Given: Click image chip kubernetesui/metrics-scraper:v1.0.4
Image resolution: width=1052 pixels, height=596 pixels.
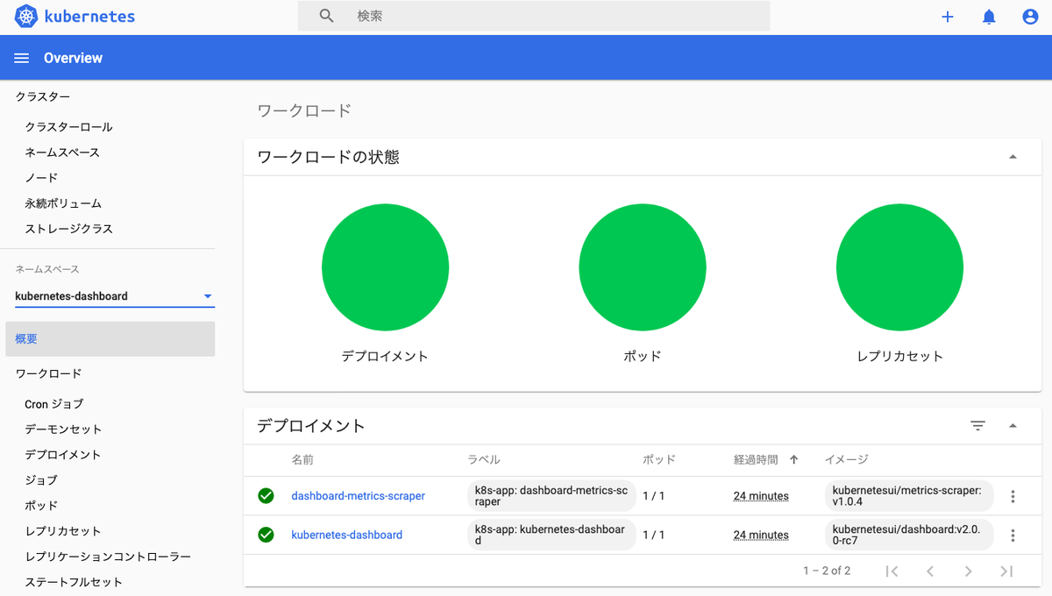Looking at the screenshot, I should click(x=909, y=496).
